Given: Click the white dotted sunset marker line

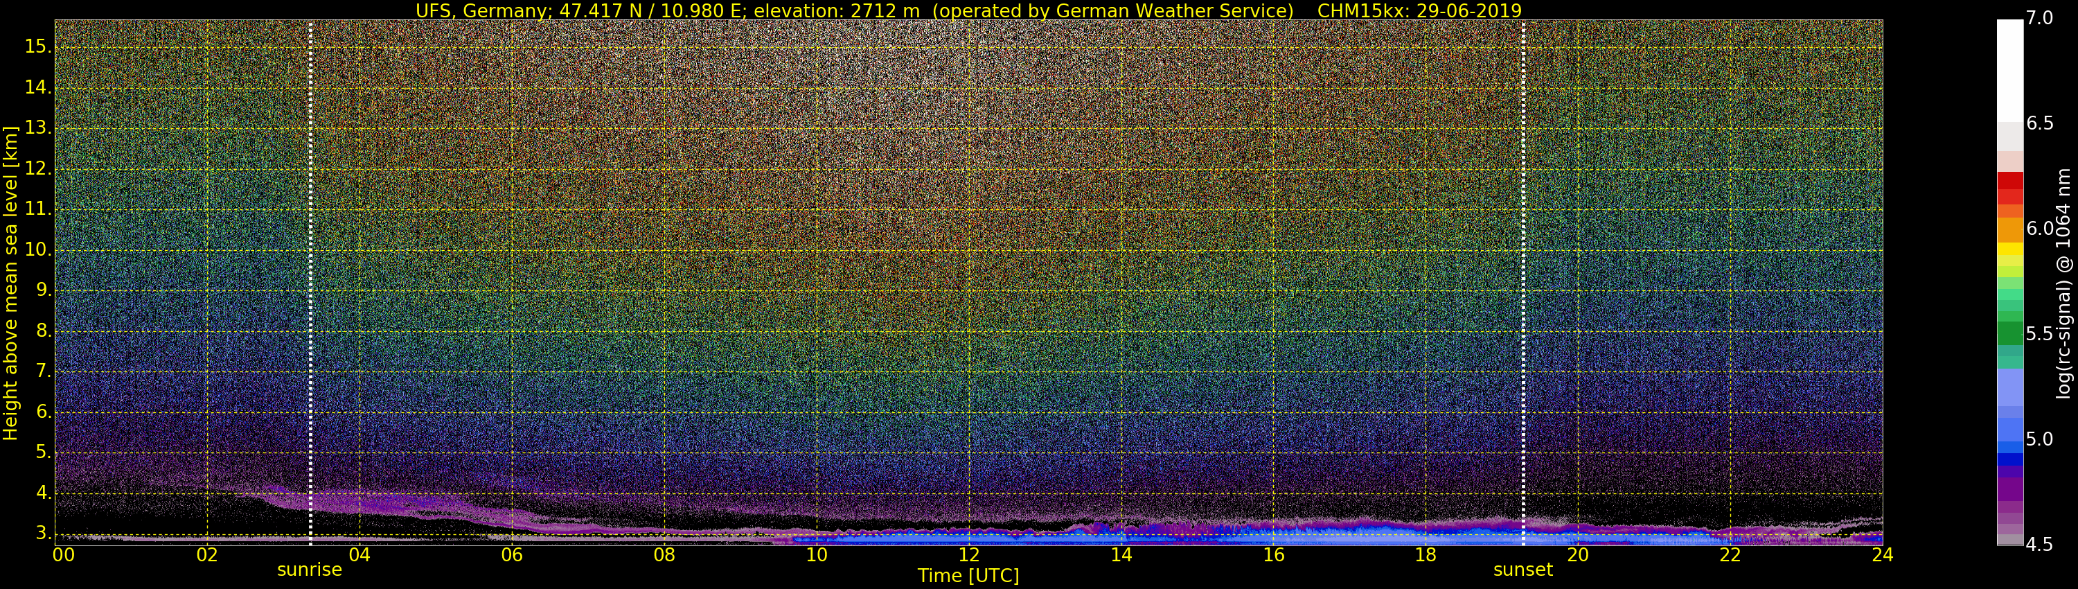Looking at the screenshot, I should coord(1523,283).
